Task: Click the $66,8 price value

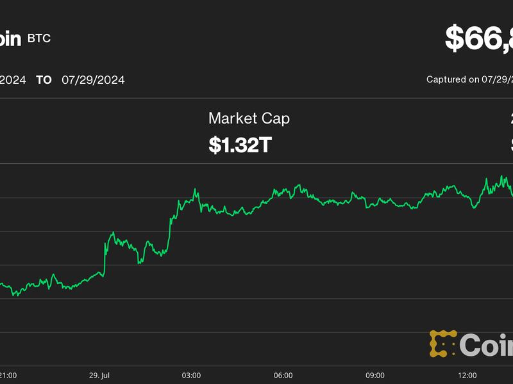Action: click(479, 40)
